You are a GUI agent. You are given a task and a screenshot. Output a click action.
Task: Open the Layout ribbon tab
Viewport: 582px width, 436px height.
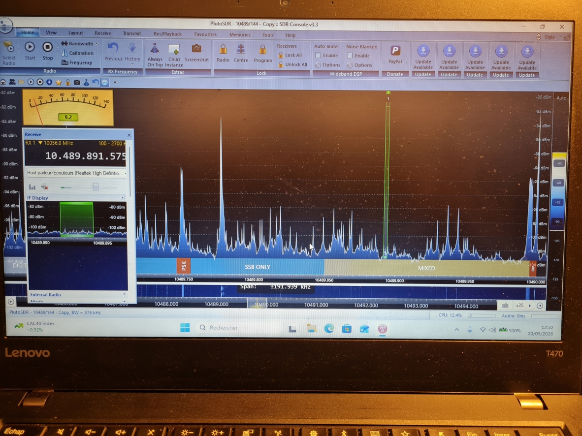point(75,32)
